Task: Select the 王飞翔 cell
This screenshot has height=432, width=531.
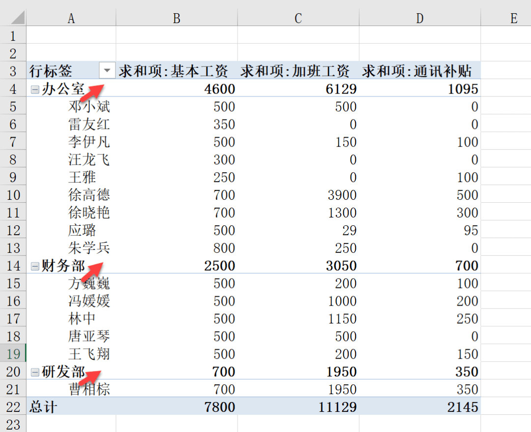Action: pyautogui.click(x=71, y=354)
